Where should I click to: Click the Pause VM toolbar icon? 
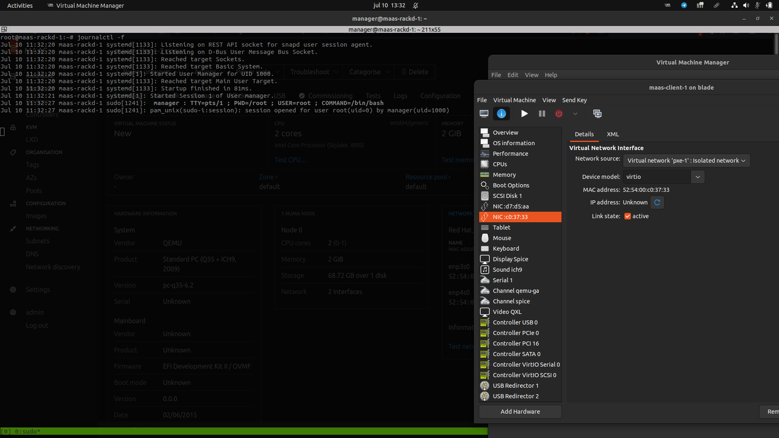pos(542,114)
